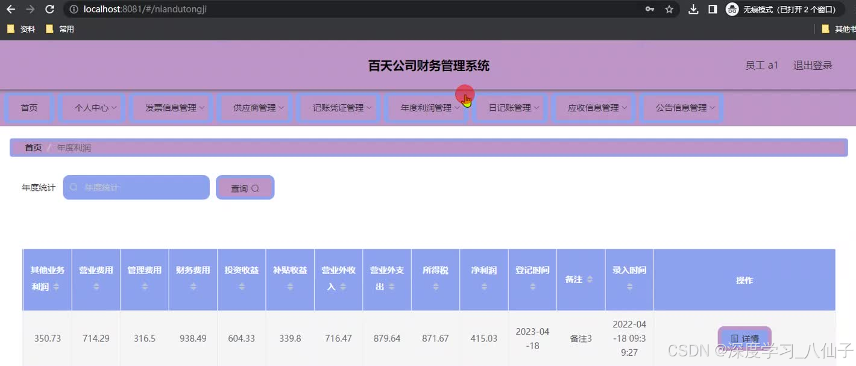Open the 发票信息管理 dropdown
This screenshot has height=366, width=856.
(171, 107)
